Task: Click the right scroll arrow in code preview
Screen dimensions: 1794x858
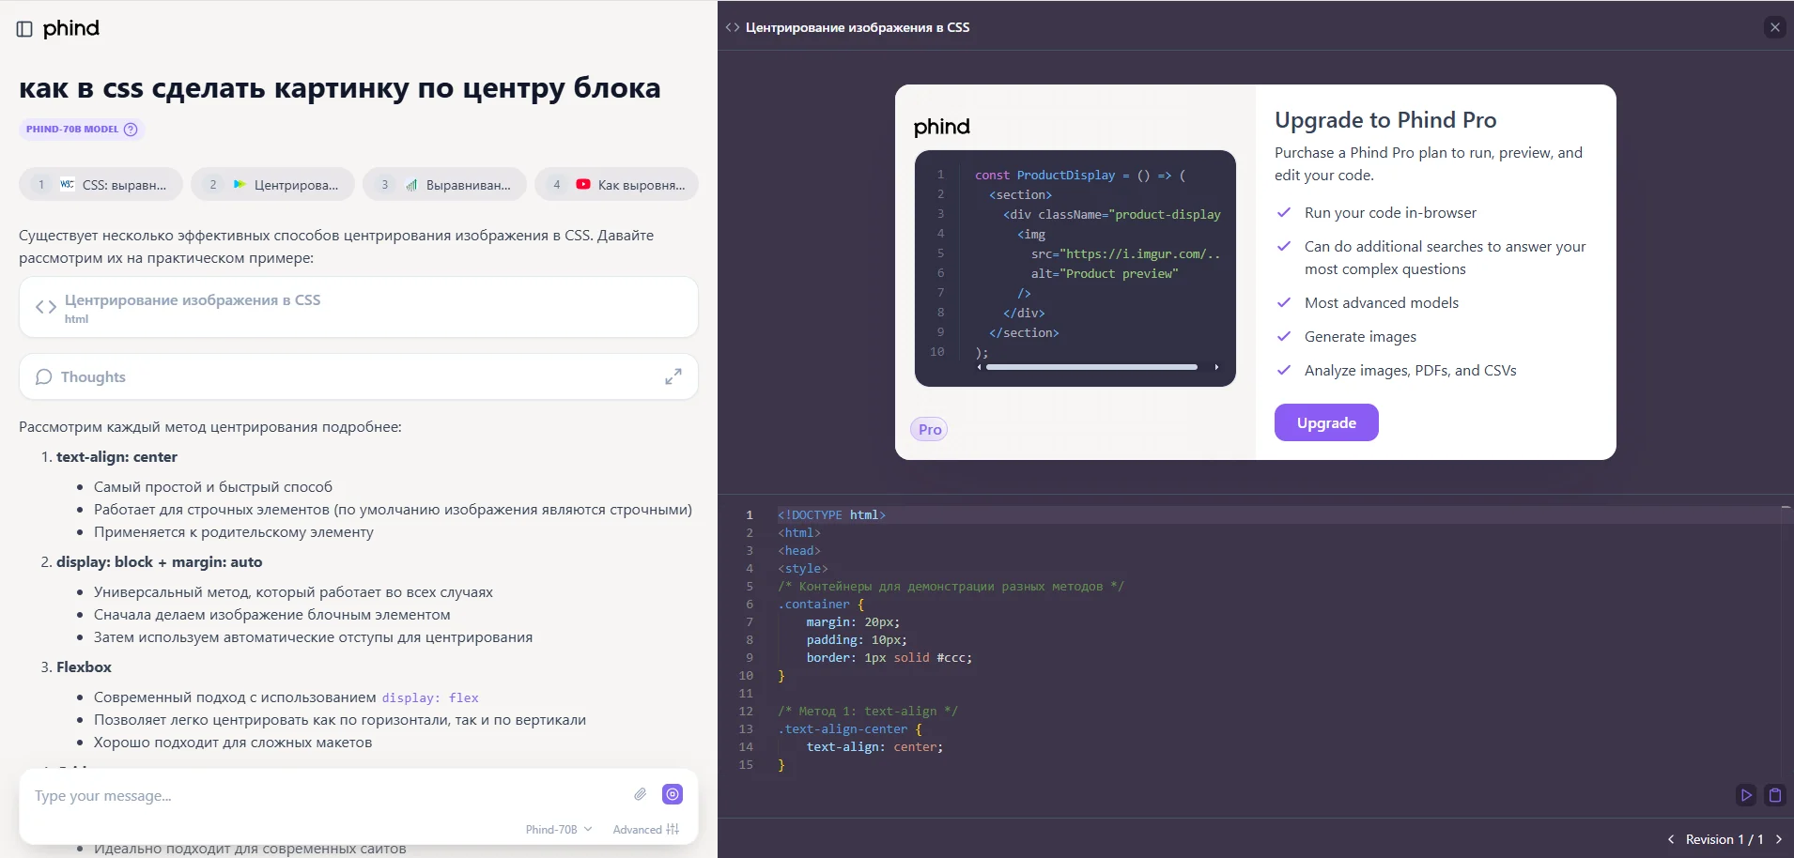Action: 1216,367
